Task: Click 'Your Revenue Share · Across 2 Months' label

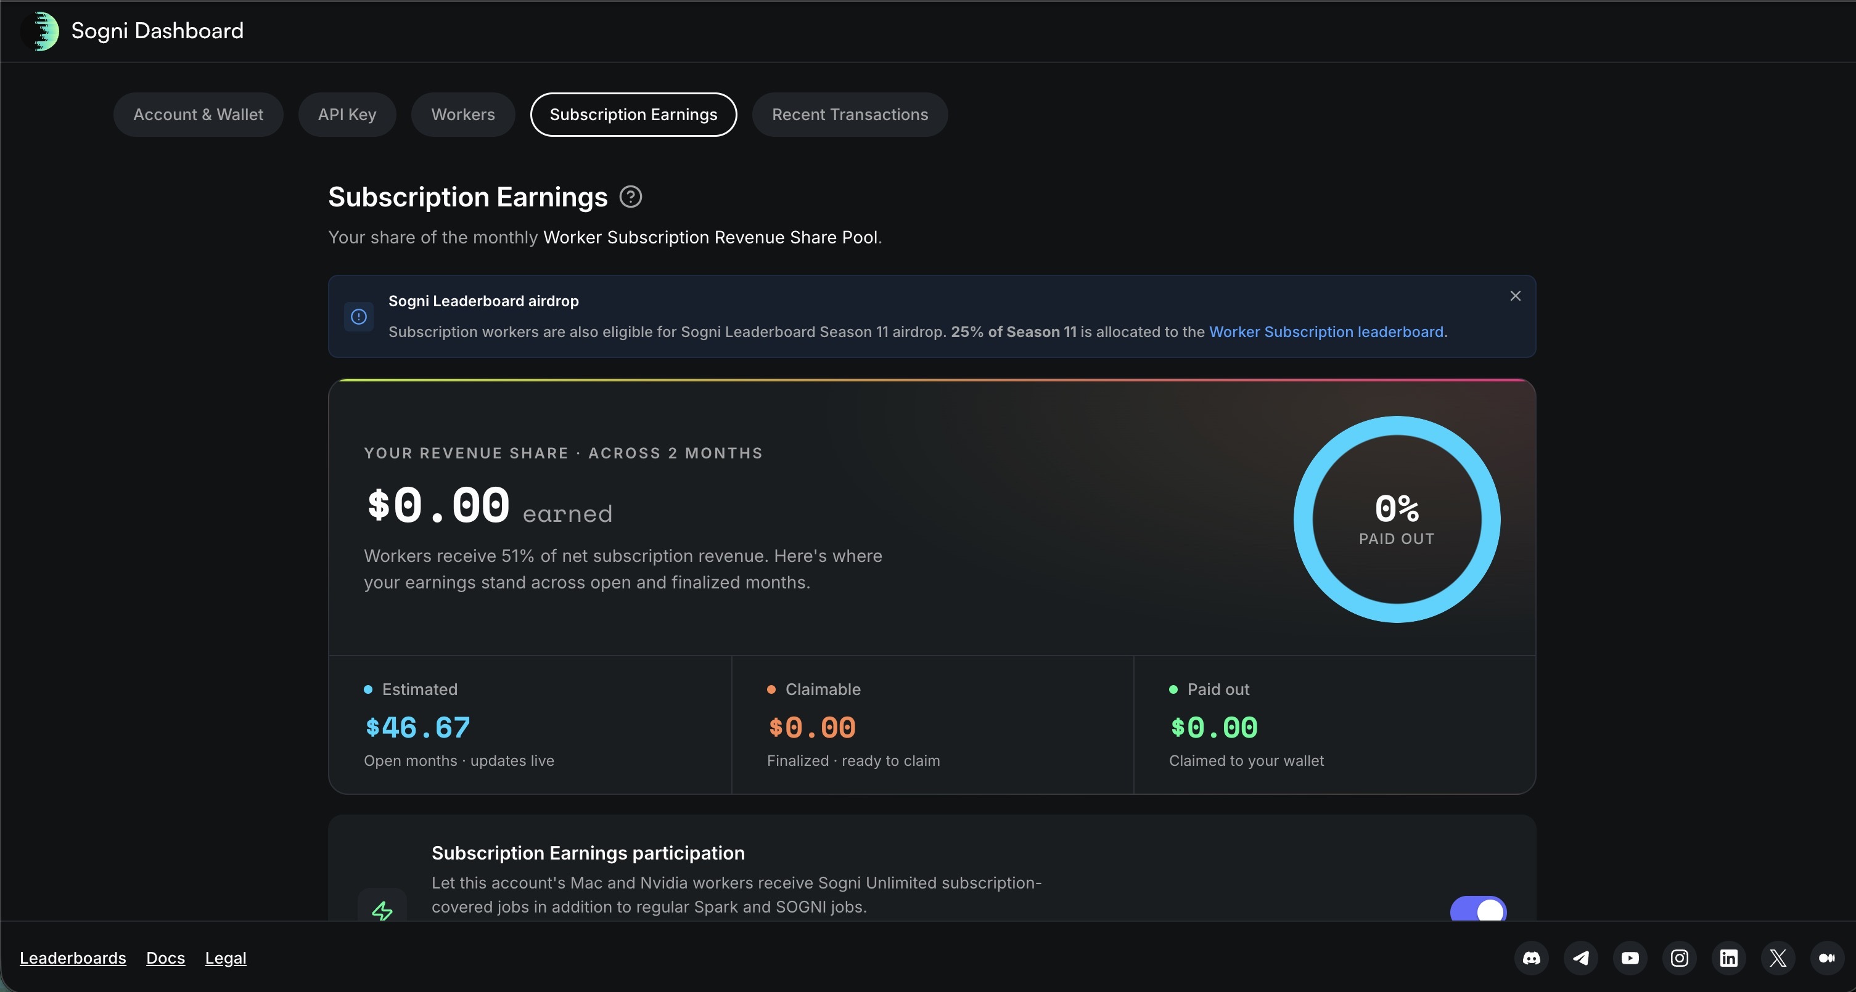Action: [x=564, y=453]
